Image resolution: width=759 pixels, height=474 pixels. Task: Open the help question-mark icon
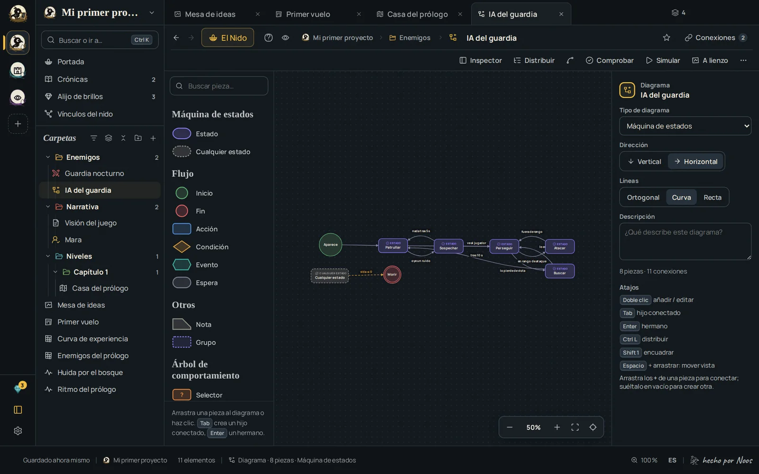(268, 37)
